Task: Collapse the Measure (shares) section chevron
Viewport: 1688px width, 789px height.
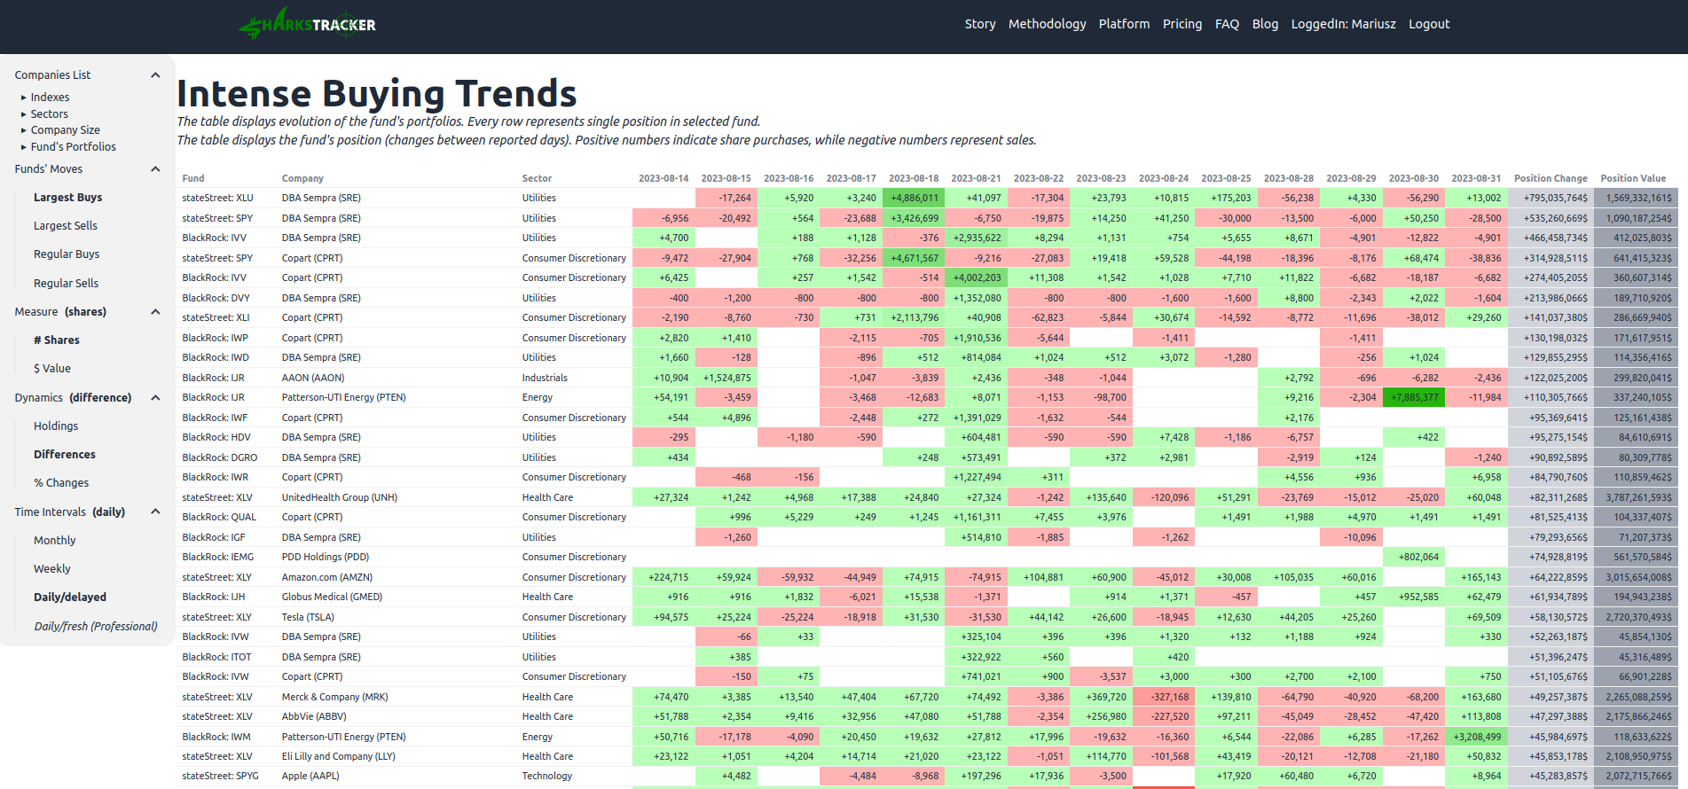Action: click(155, 312)
